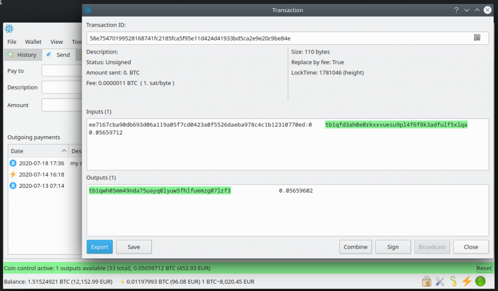Open the password lock icon in status bar
Image resolution: width=498 pixels, height=291 pixels.
(427, 281)
